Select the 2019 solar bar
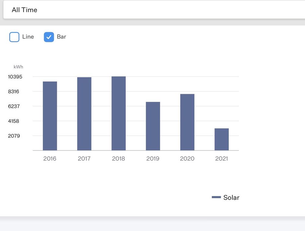Viewport: 305px width, 231px height. 153,126
